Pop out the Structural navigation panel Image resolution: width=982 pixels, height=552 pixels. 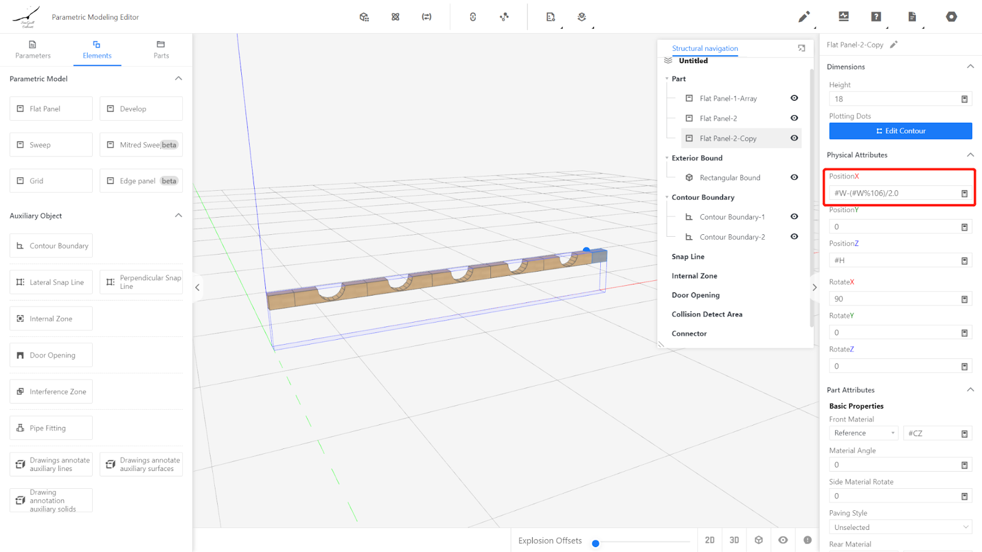point(801,48)
